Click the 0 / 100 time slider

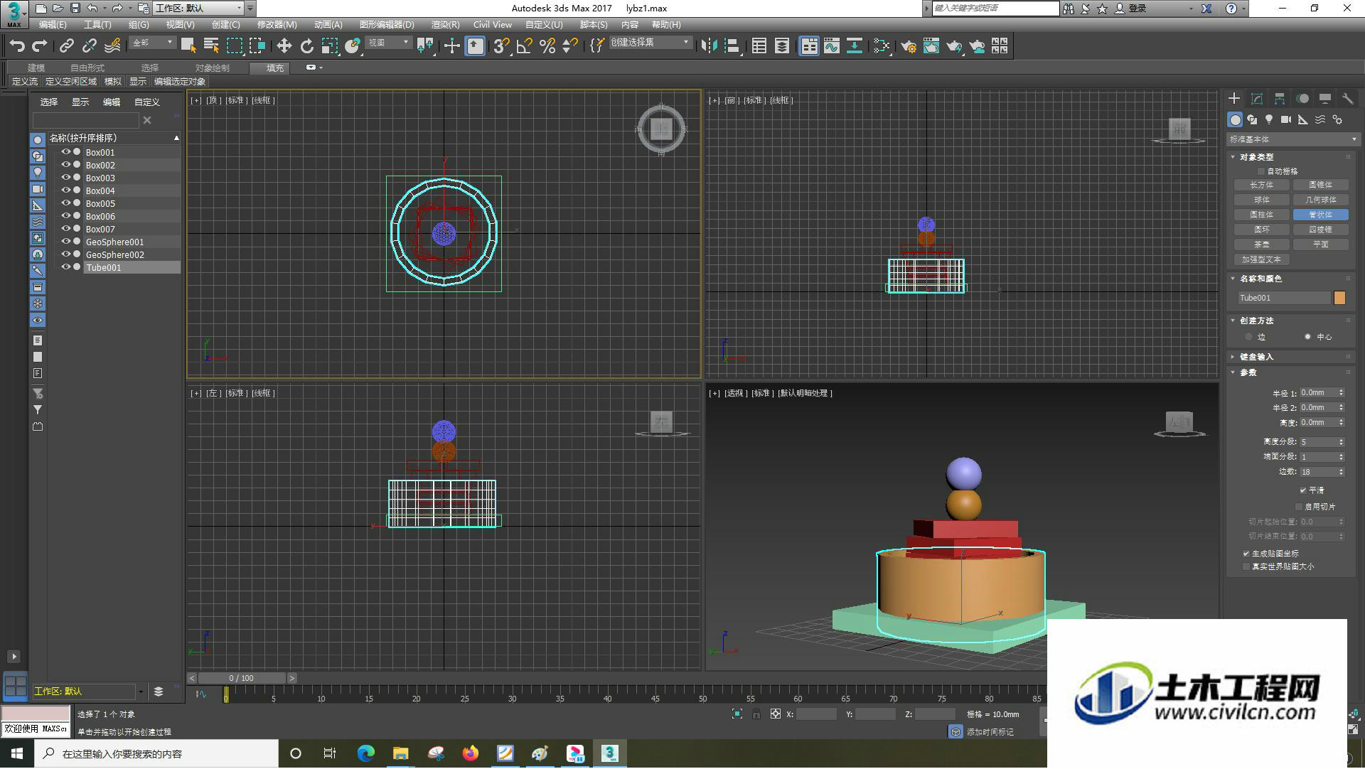pyautogui.click(x=242, y=679)
